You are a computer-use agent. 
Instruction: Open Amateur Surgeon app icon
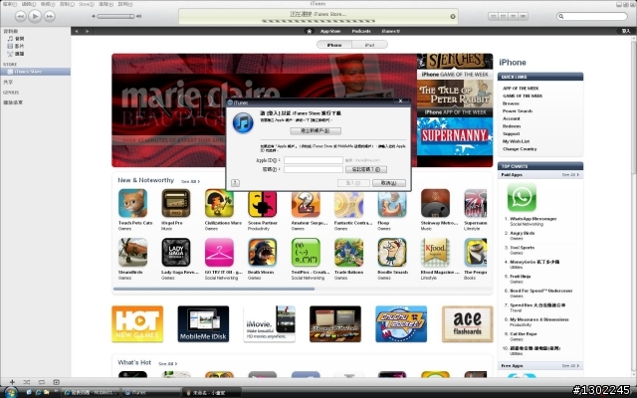pyautogui.click(x=306, y=205)
